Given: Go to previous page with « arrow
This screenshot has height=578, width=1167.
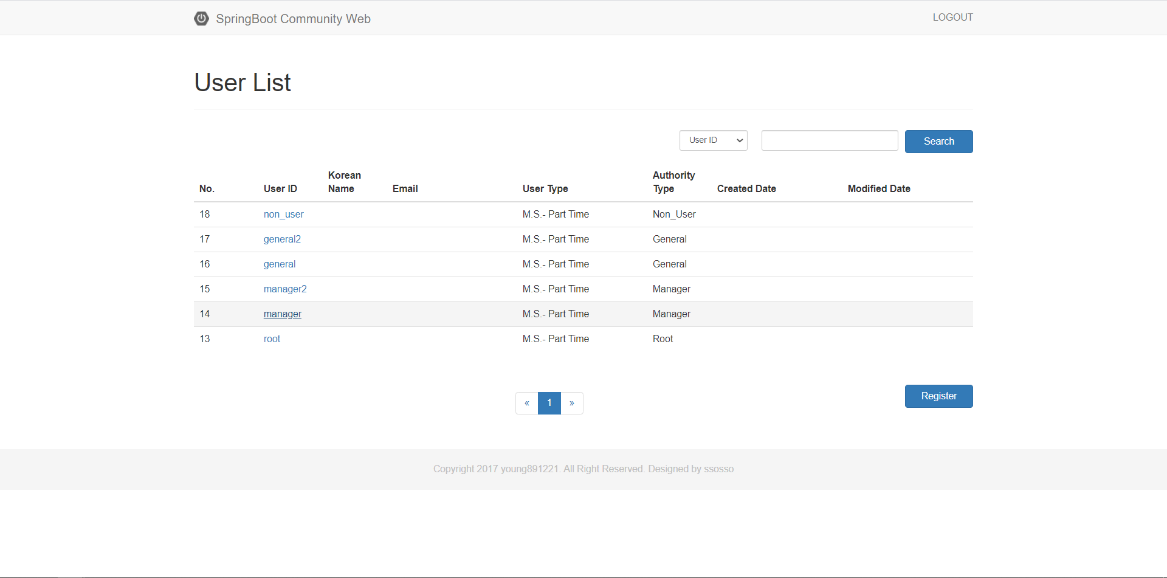Looking at the screenshot, I should [527, 403].
